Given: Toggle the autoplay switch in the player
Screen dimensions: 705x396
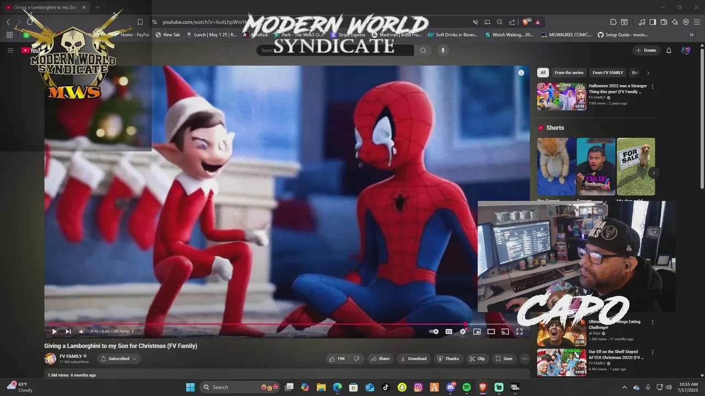Looking at the screenshot, I should coord(434,332).
